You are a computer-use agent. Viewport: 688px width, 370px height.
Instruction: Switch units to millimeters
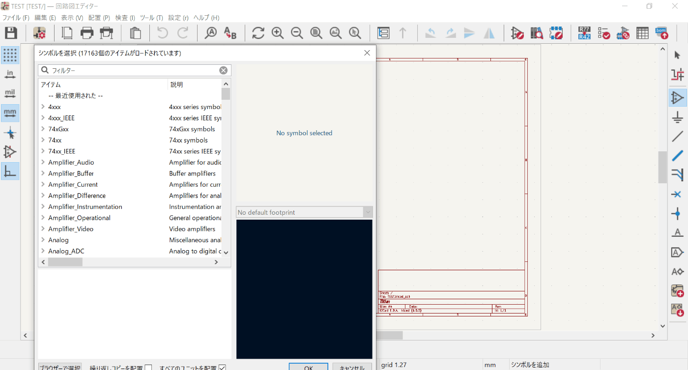click(x=10, y=113)
